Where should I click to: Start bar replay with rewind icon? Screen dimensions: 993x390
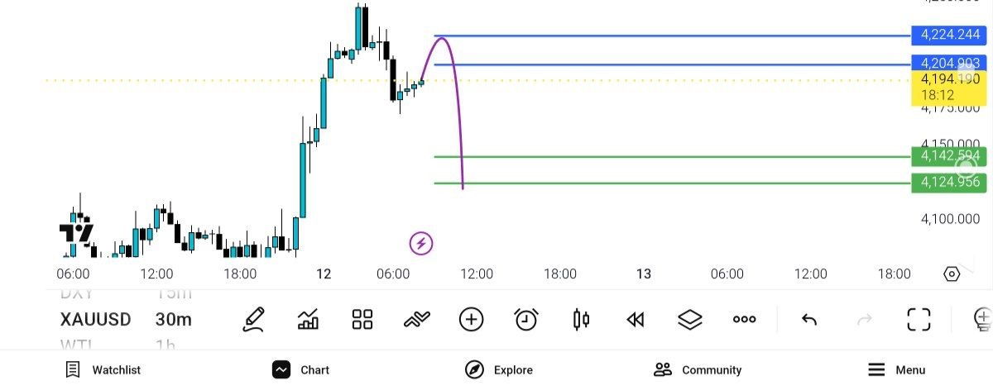[x=636, y=320]
